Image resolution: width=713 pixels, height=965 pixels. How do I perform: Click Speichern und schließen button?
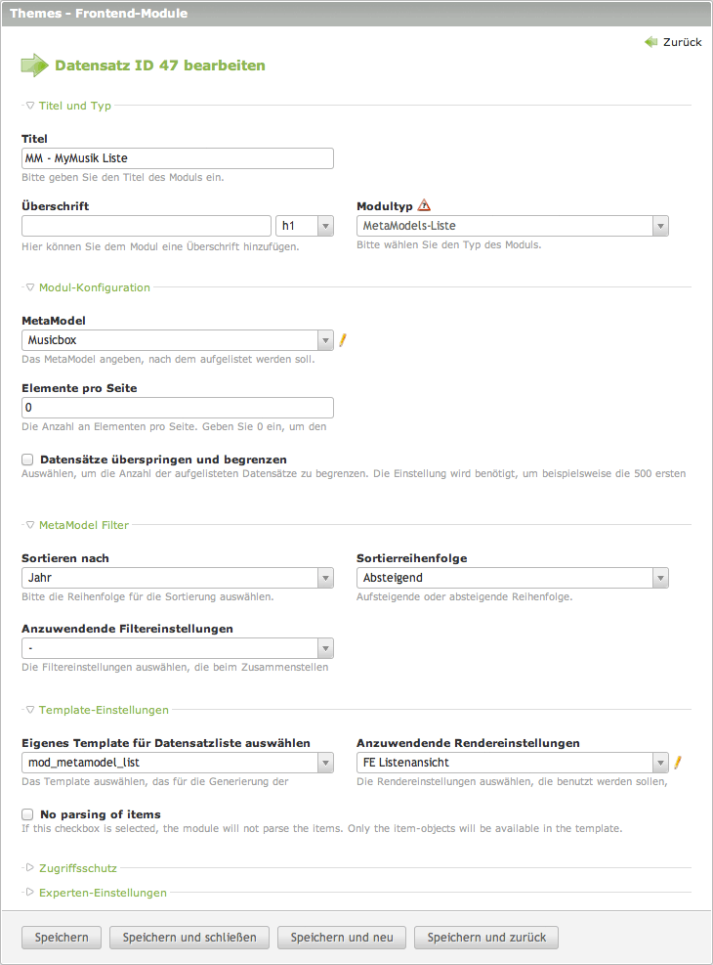[189, 938]
